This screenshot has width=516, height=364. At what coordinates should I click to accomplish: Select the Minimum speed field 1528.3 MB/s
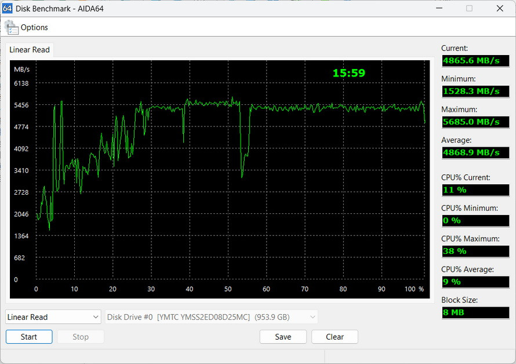(x=475, y=91)
